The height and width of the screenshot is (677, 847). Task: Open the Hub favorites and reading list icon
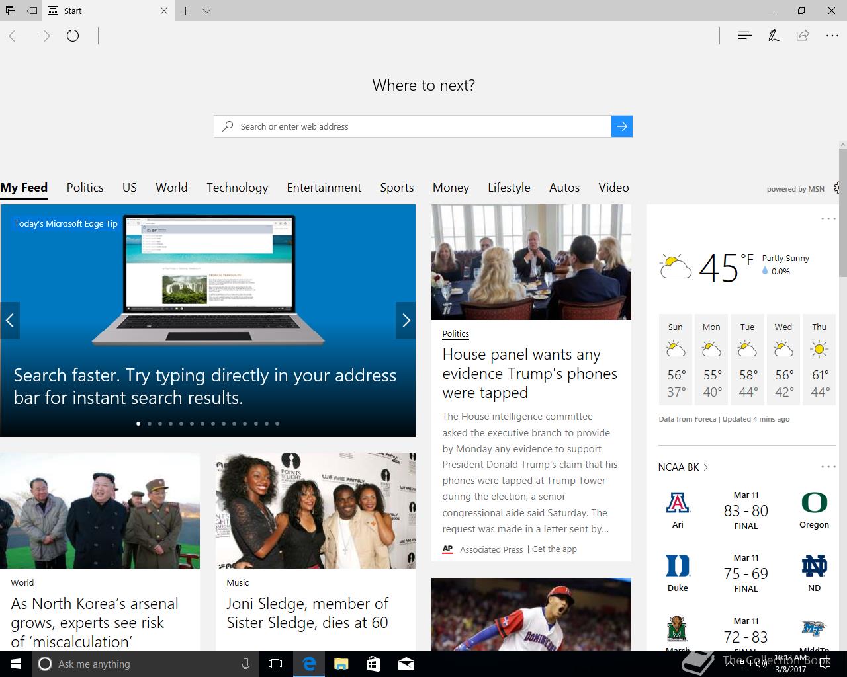(x=744, y=36)
